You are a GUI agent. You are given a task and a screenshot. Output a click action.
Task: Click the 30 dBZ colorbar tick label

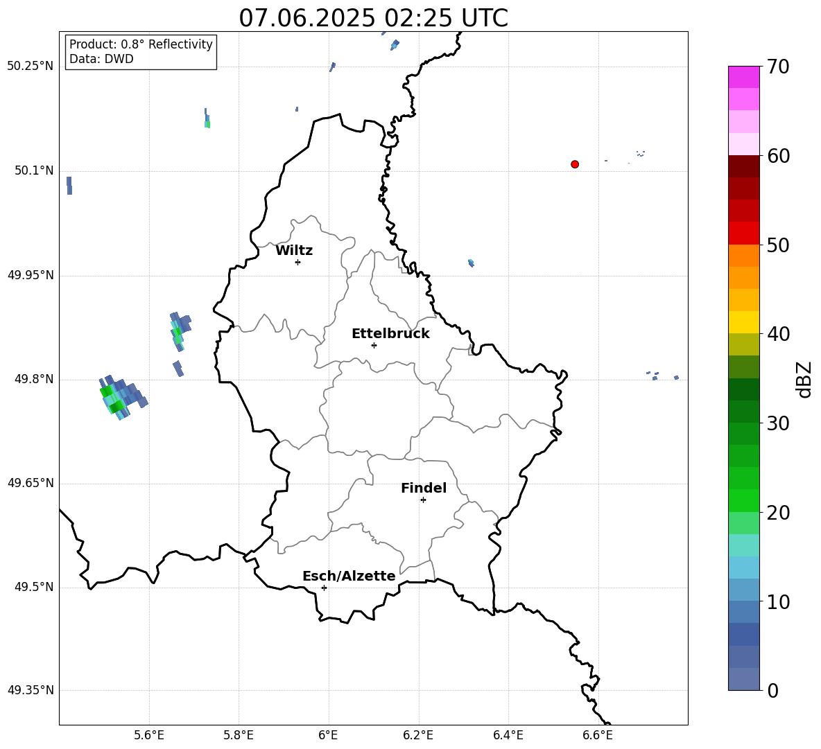[x=778, y=423]
